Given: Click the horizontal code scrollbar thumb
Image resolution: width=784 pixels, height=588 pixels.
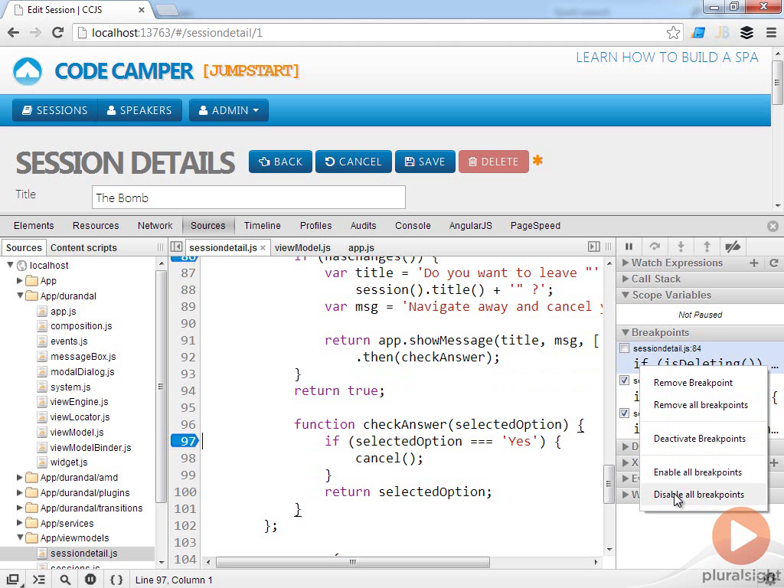Looking at the screenshot, I should click(x=352, y=562).
